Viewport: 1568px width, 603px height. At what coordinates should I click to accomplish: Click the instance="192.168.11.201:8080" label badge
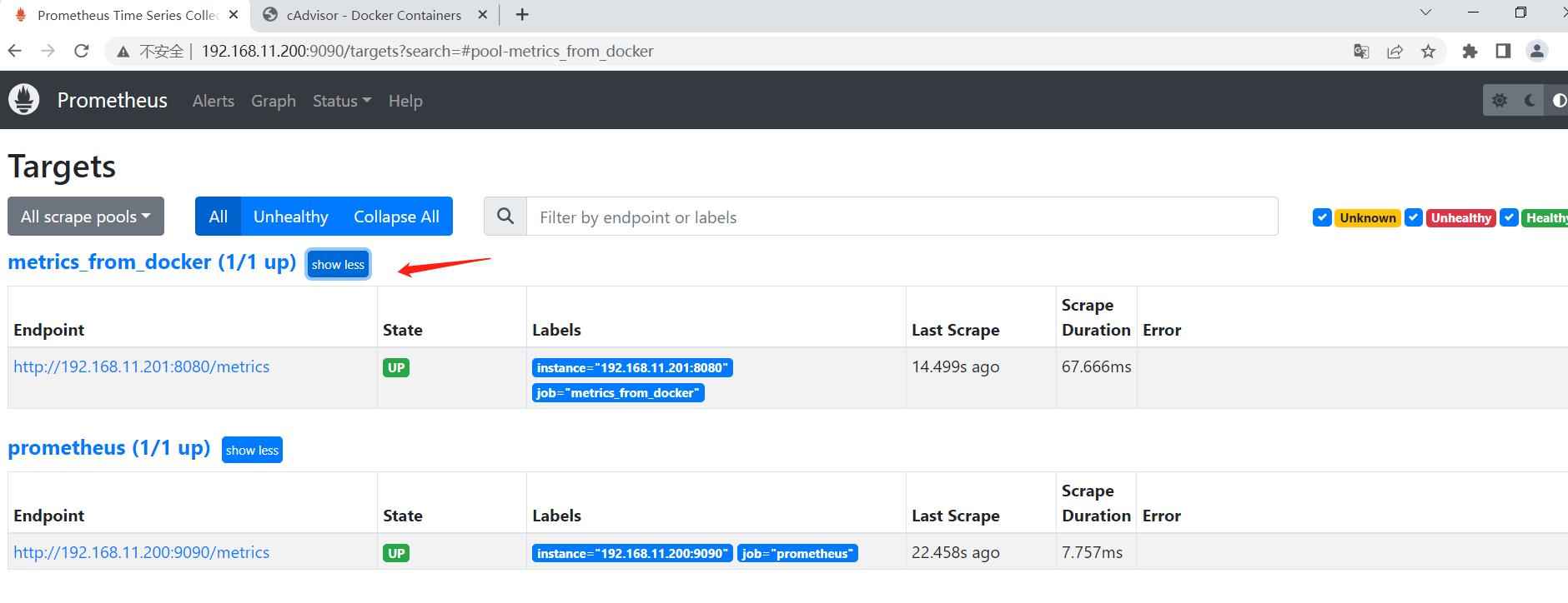[x=632, y=367]
